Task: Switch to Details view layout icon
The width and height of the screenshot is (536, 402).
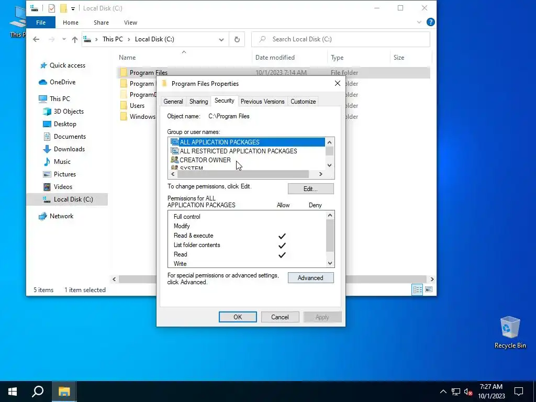Action: pos(417,290)
